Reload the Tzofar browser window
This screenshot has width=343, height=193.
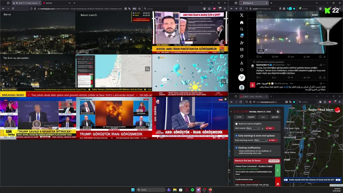pyautogui.click(x=241, y=102)
